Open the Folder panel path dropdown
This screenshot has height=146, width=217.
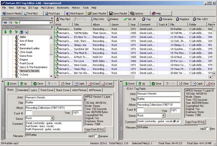point(51,22)
